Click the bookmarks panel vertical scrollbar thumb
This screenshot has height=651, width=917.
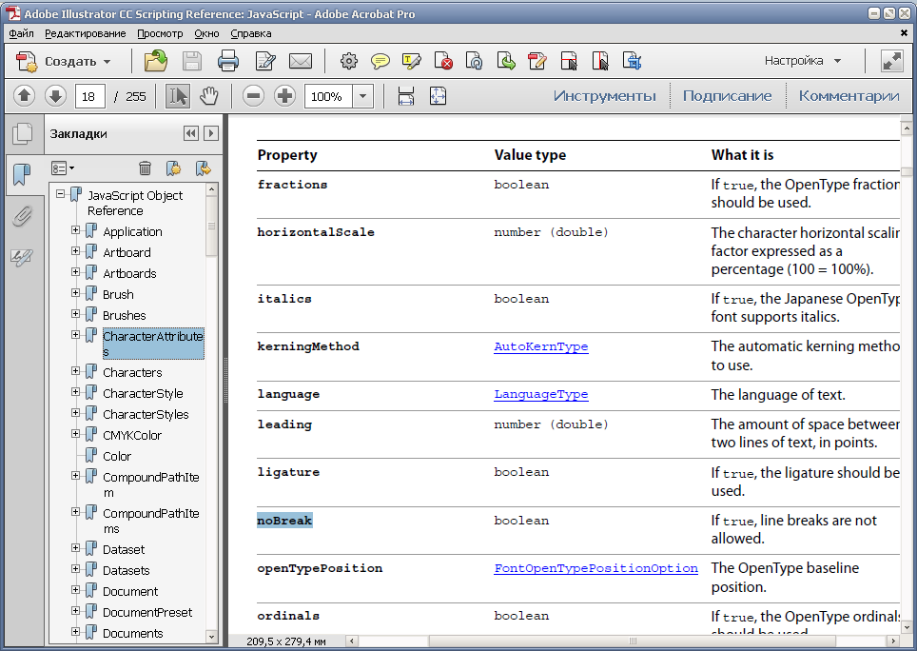point(212,227)
